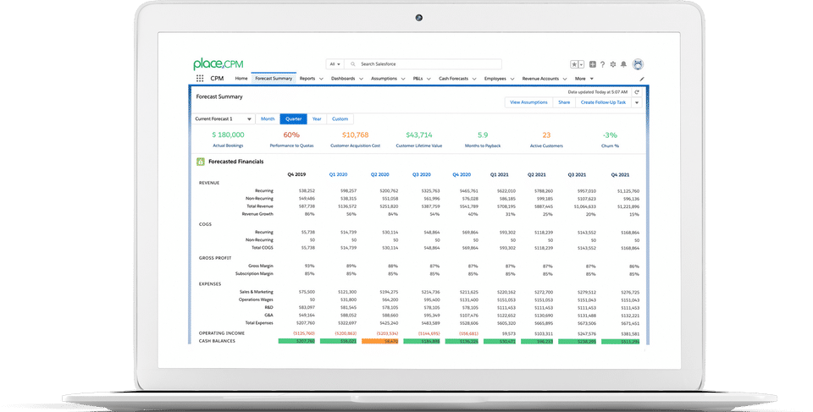Screen dimensions: 813x412
Task: Open the More navigation menu
Action: pyautogui.click(x=583, y=79)
